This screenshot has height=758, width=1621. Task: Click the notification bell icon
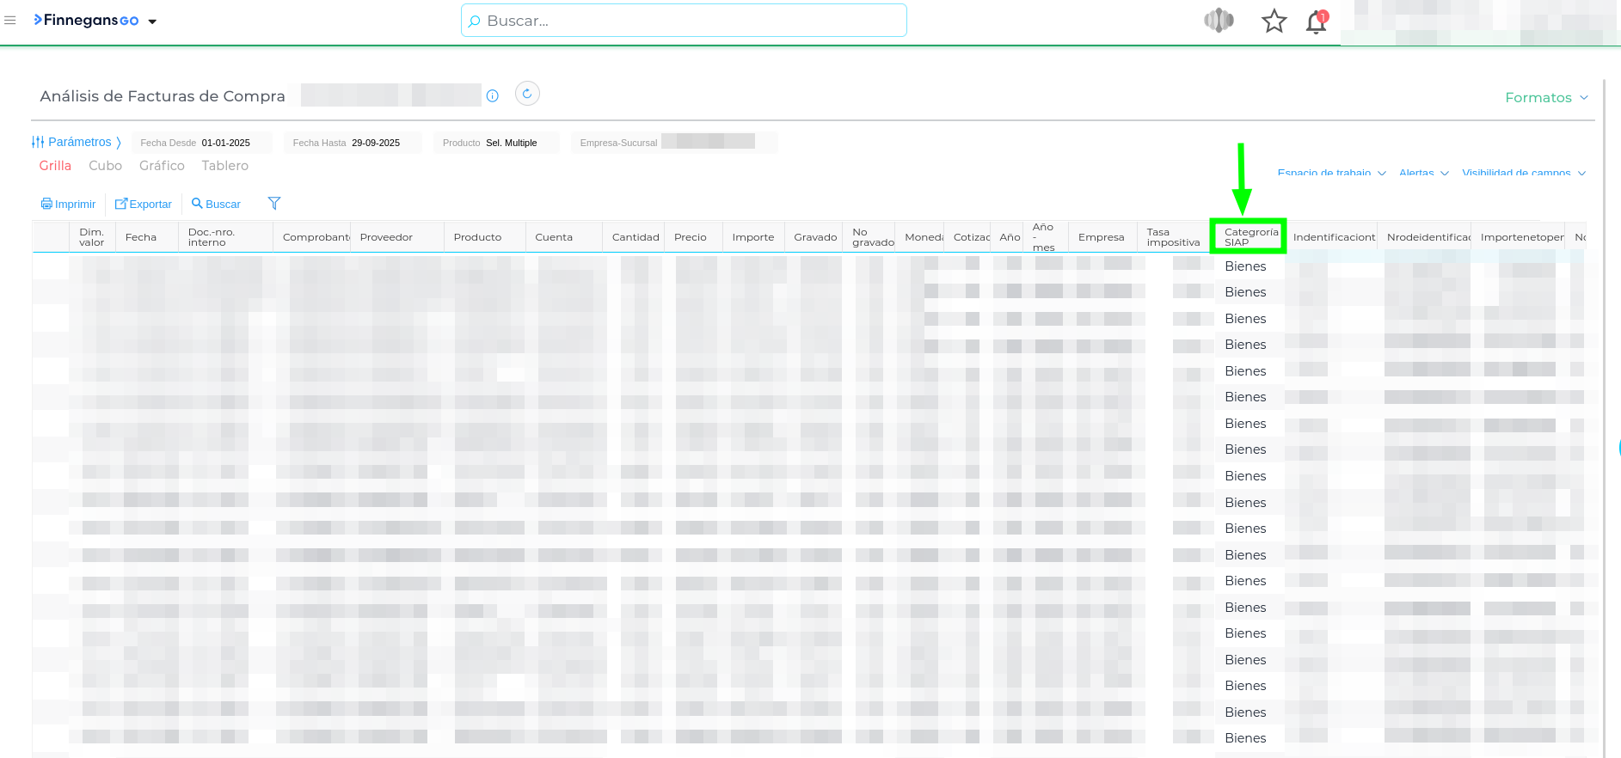coord(1316,21)
